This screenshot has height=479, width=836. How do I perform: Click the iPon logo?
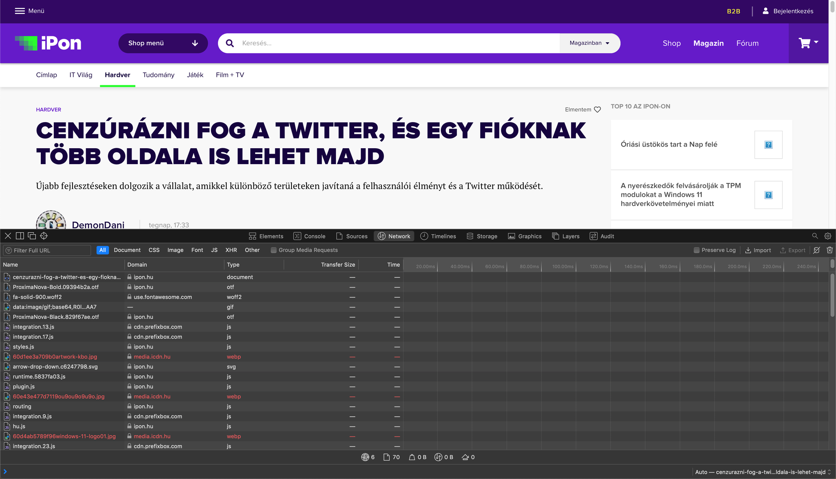tap(48, 43)
